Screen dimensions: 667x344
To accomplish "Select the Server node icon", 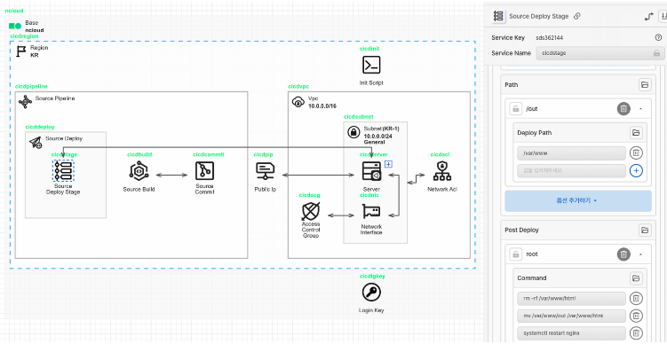I will 371,171.
